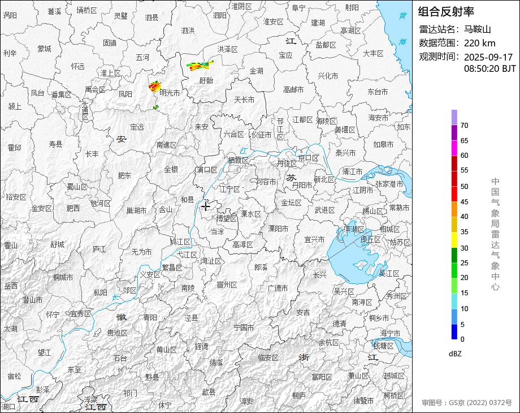
Task: Click the 寿县 map label
Action: point(56,144)
